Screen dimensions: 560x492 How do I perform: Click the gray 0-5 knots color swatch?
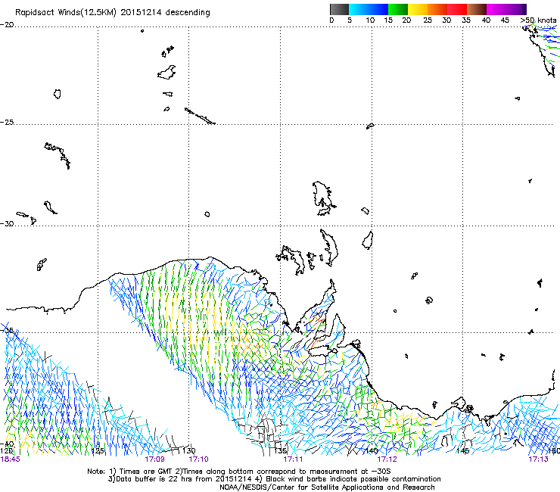click(x=339, y=9)
